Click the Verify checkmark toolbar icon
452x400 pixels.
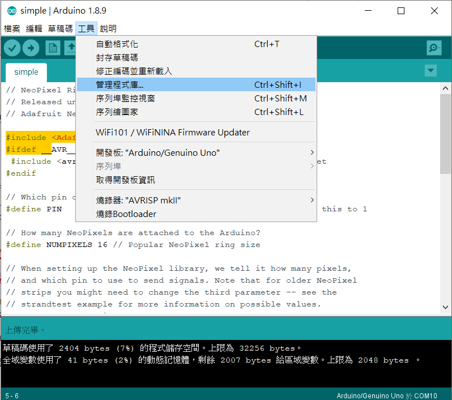12,48
